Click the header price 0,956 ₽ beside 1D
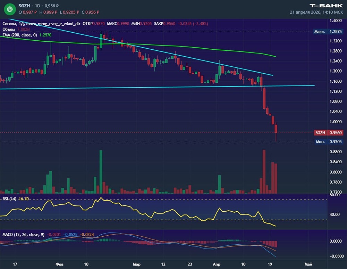This screenshot has height=269, width=347. 52,6
